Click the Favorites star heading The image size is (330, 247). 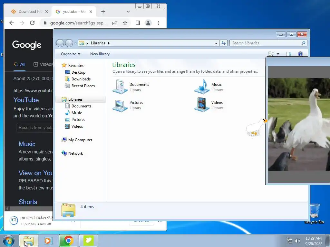75,66
